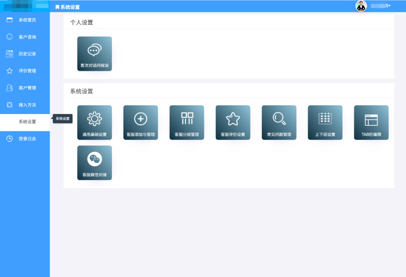Viewport: 406px width, 277px height.
Task: Open the 首次对话问候语 (first greeting) settings icon
Action: pyautogui.click(x=94, y=54)
